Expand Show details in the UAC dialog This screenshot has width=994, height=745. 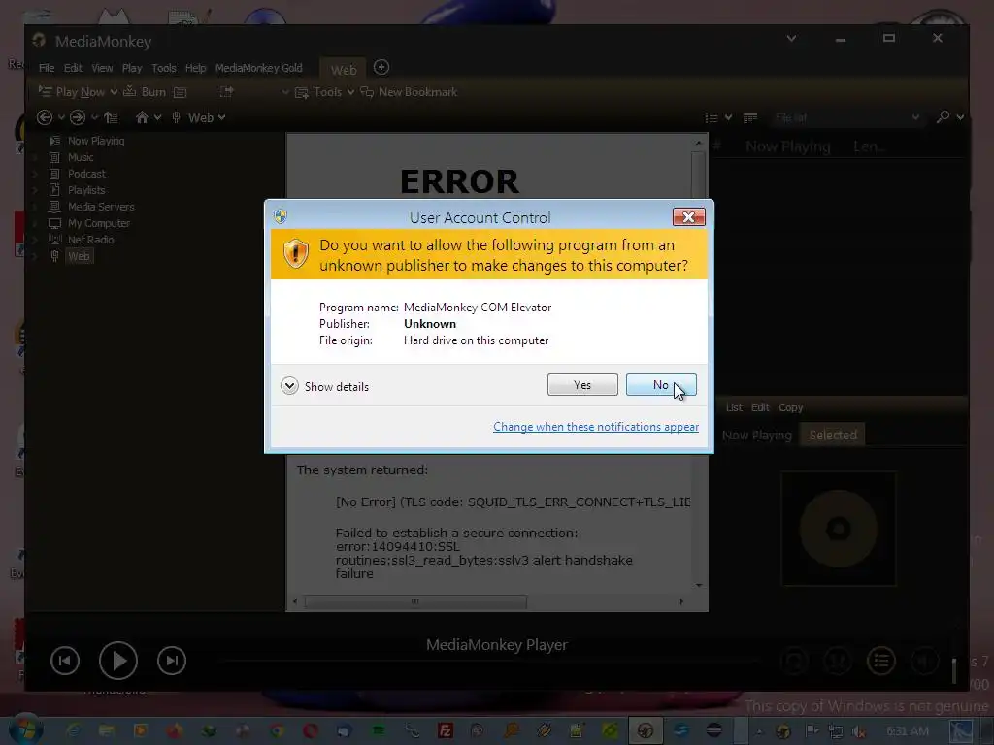[324, 386]
